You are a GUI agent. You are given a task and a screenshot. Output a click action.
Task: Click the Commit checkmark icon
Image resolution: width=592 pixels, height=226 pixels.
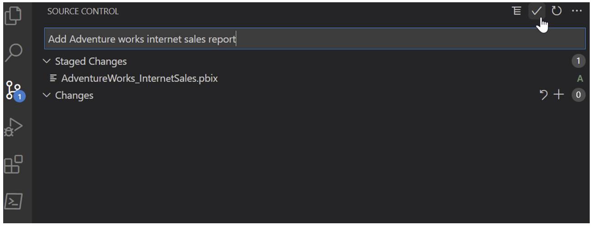[536, 11]
